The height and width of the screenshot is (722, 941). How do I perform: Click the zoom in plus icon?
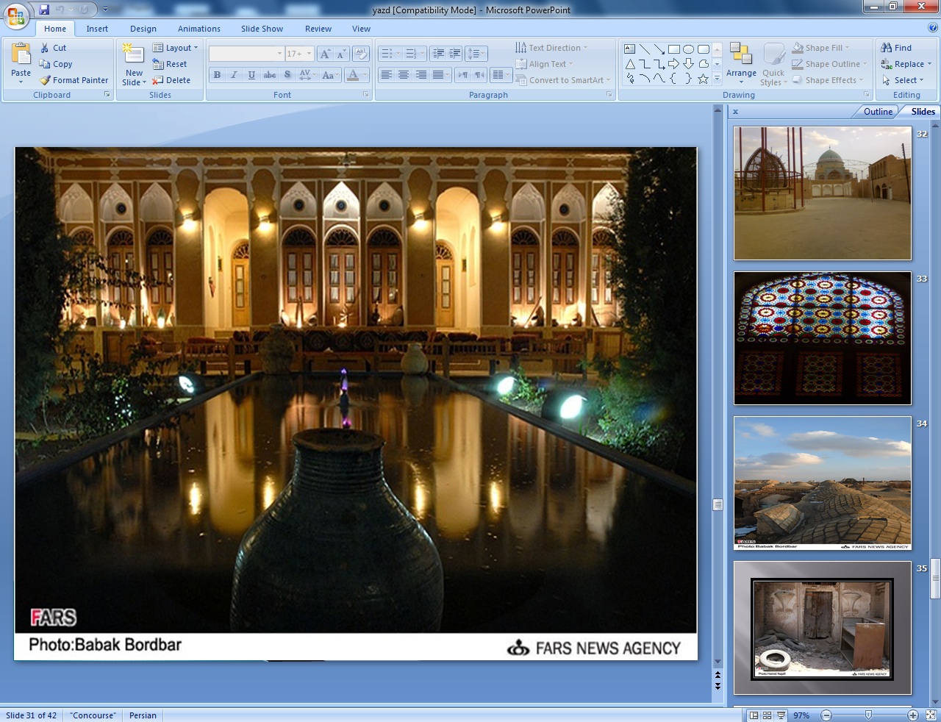point(912,715)
